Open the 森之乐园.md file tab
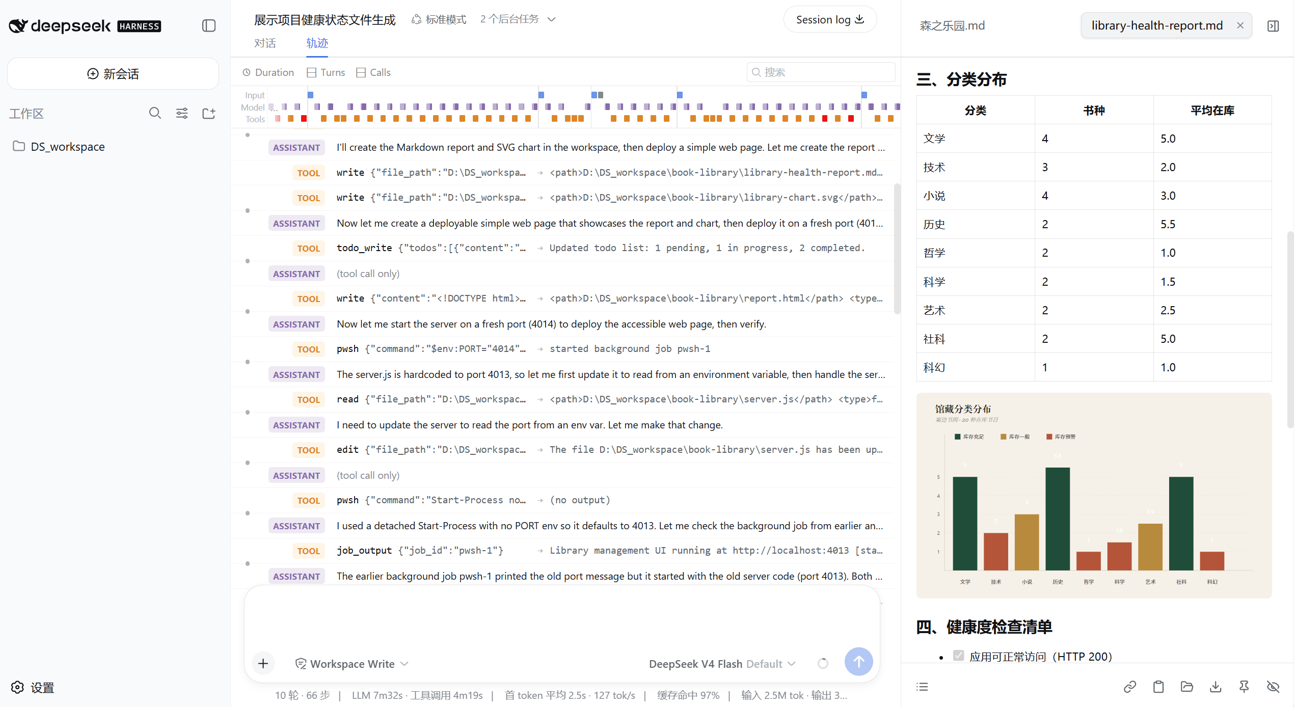Screen dimensions: 1295x707 pos(952,25)
